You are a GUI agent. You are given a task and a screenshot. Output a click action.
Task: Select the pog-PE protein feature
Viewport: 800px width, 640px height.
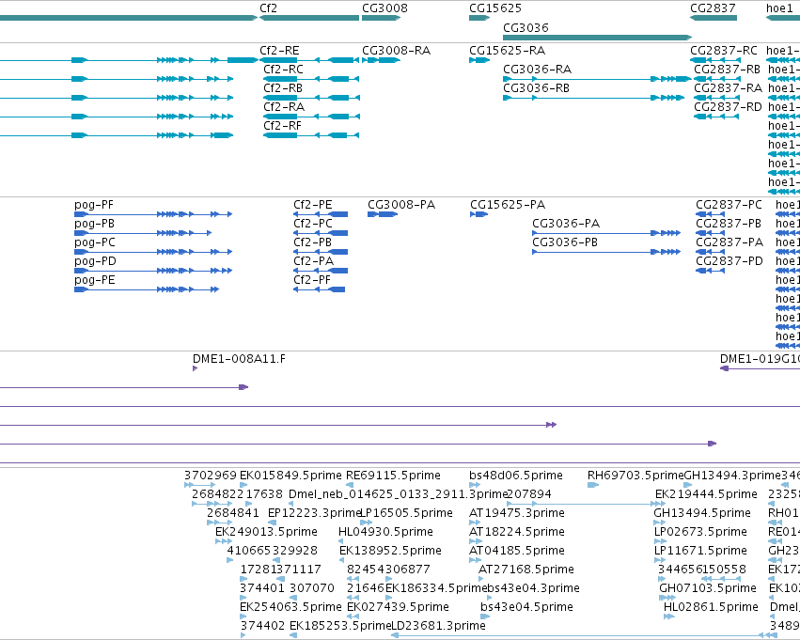click(x=147, y=289)
